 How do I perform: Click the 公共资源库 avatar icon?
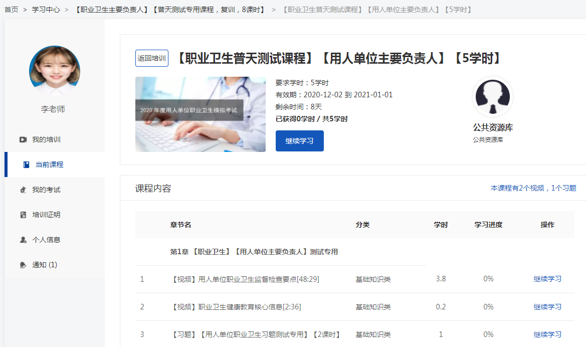click(x=492, y=97)
